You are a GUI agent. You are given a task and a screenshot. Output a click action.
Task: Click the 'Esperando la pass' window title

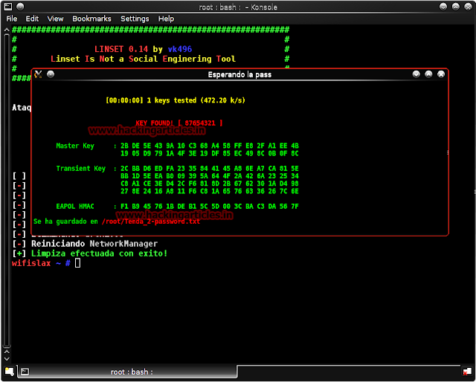239,74
